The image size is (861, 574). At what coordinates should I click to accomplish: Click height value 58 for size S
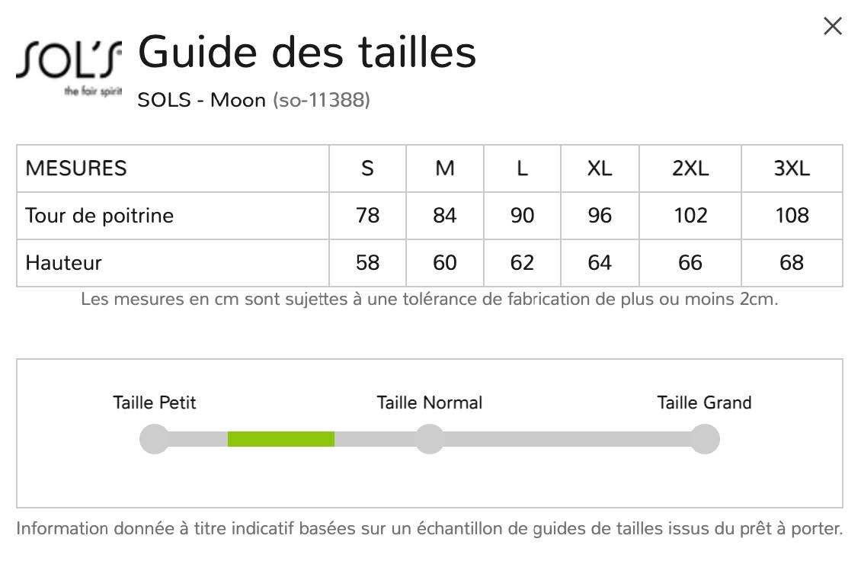tap(367, 263)
